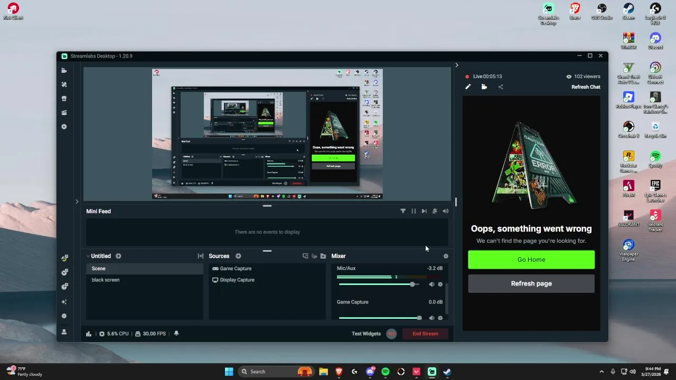Toggle Mini Feed alerts bell-slash icon
Image resolution: width=676 pixels, height=380 pixels.
(435, 211)
